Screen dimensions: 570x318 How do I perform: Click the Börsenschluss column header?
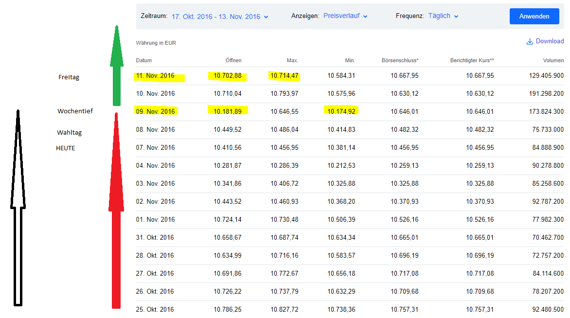(x=400, y=60)
